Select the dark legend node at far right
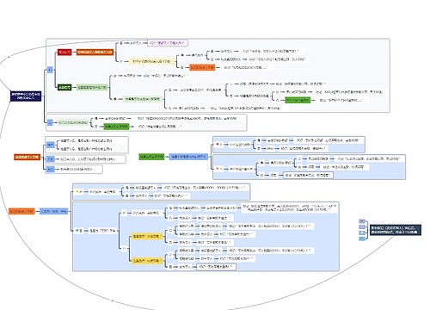 [x=396, y=230]
